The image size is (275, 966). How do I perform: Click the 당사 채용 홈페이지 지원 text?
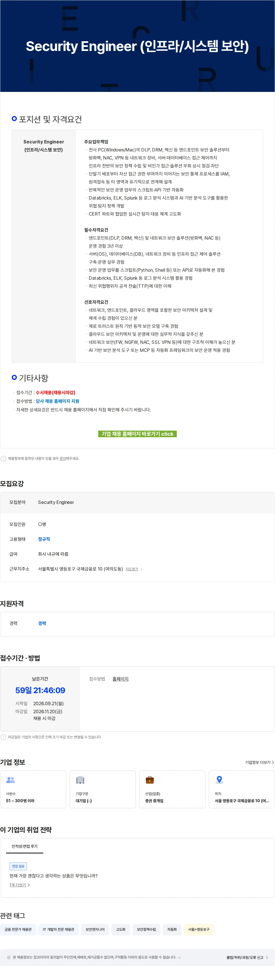coord(57,401)
